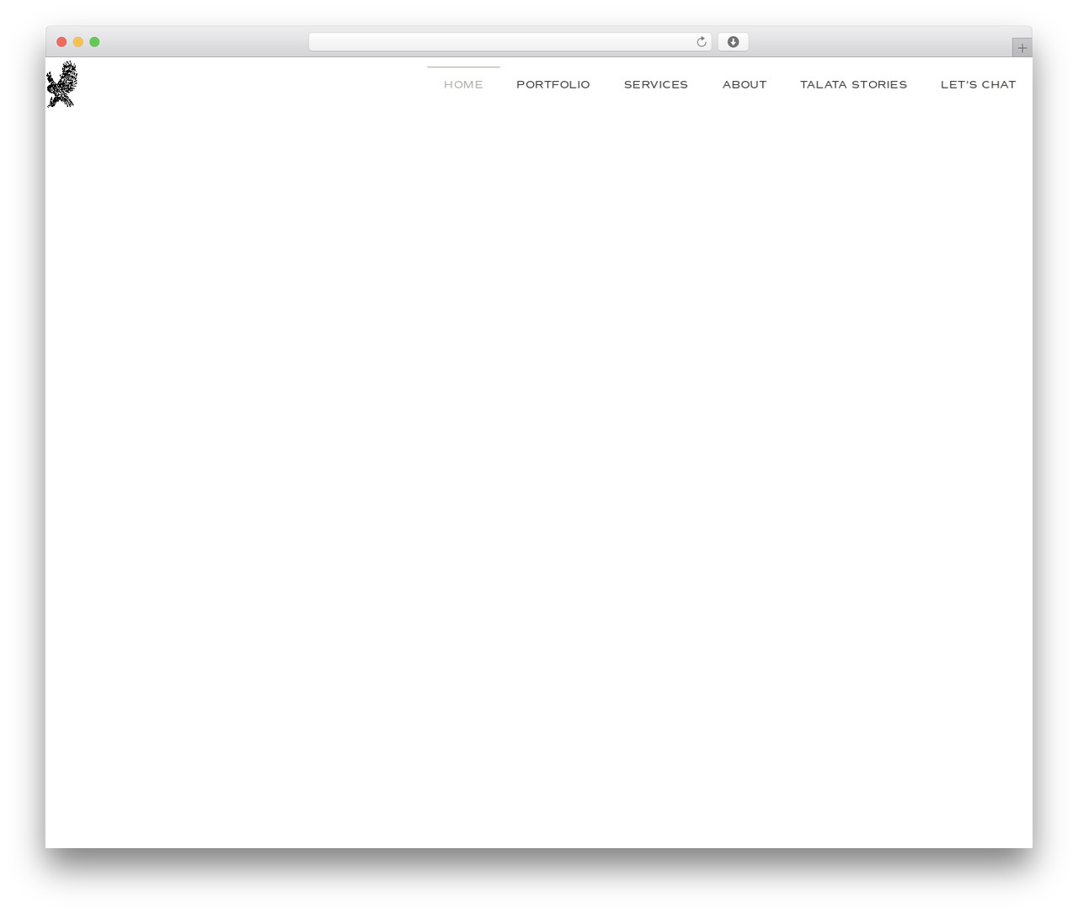Select About in the navigation
1078x913 pixels.
tap(744, 84)
